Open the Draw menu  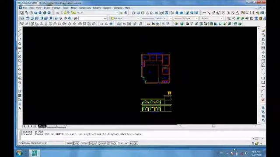(x=74, y=8)
